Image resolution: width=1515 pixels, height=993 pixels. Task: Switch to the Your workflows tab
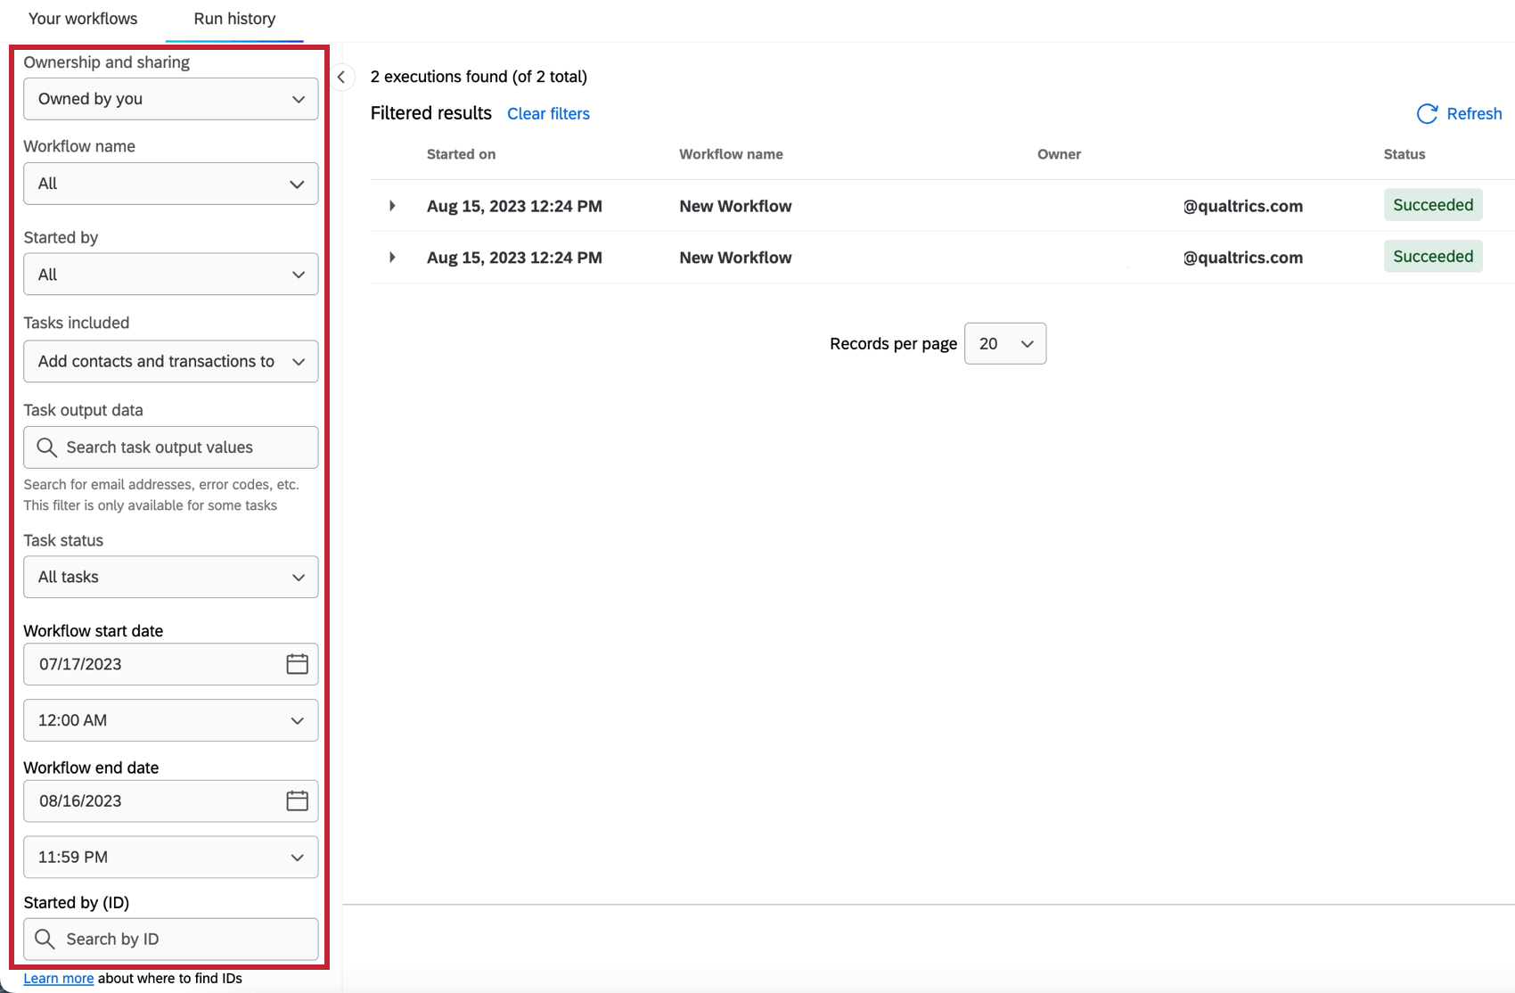tap(83, 18)
